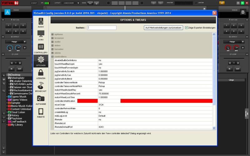This screenshot has width=250, height=156.
Task: Select Cloud Listen in folder tree
Action: [x=18, y=112]
